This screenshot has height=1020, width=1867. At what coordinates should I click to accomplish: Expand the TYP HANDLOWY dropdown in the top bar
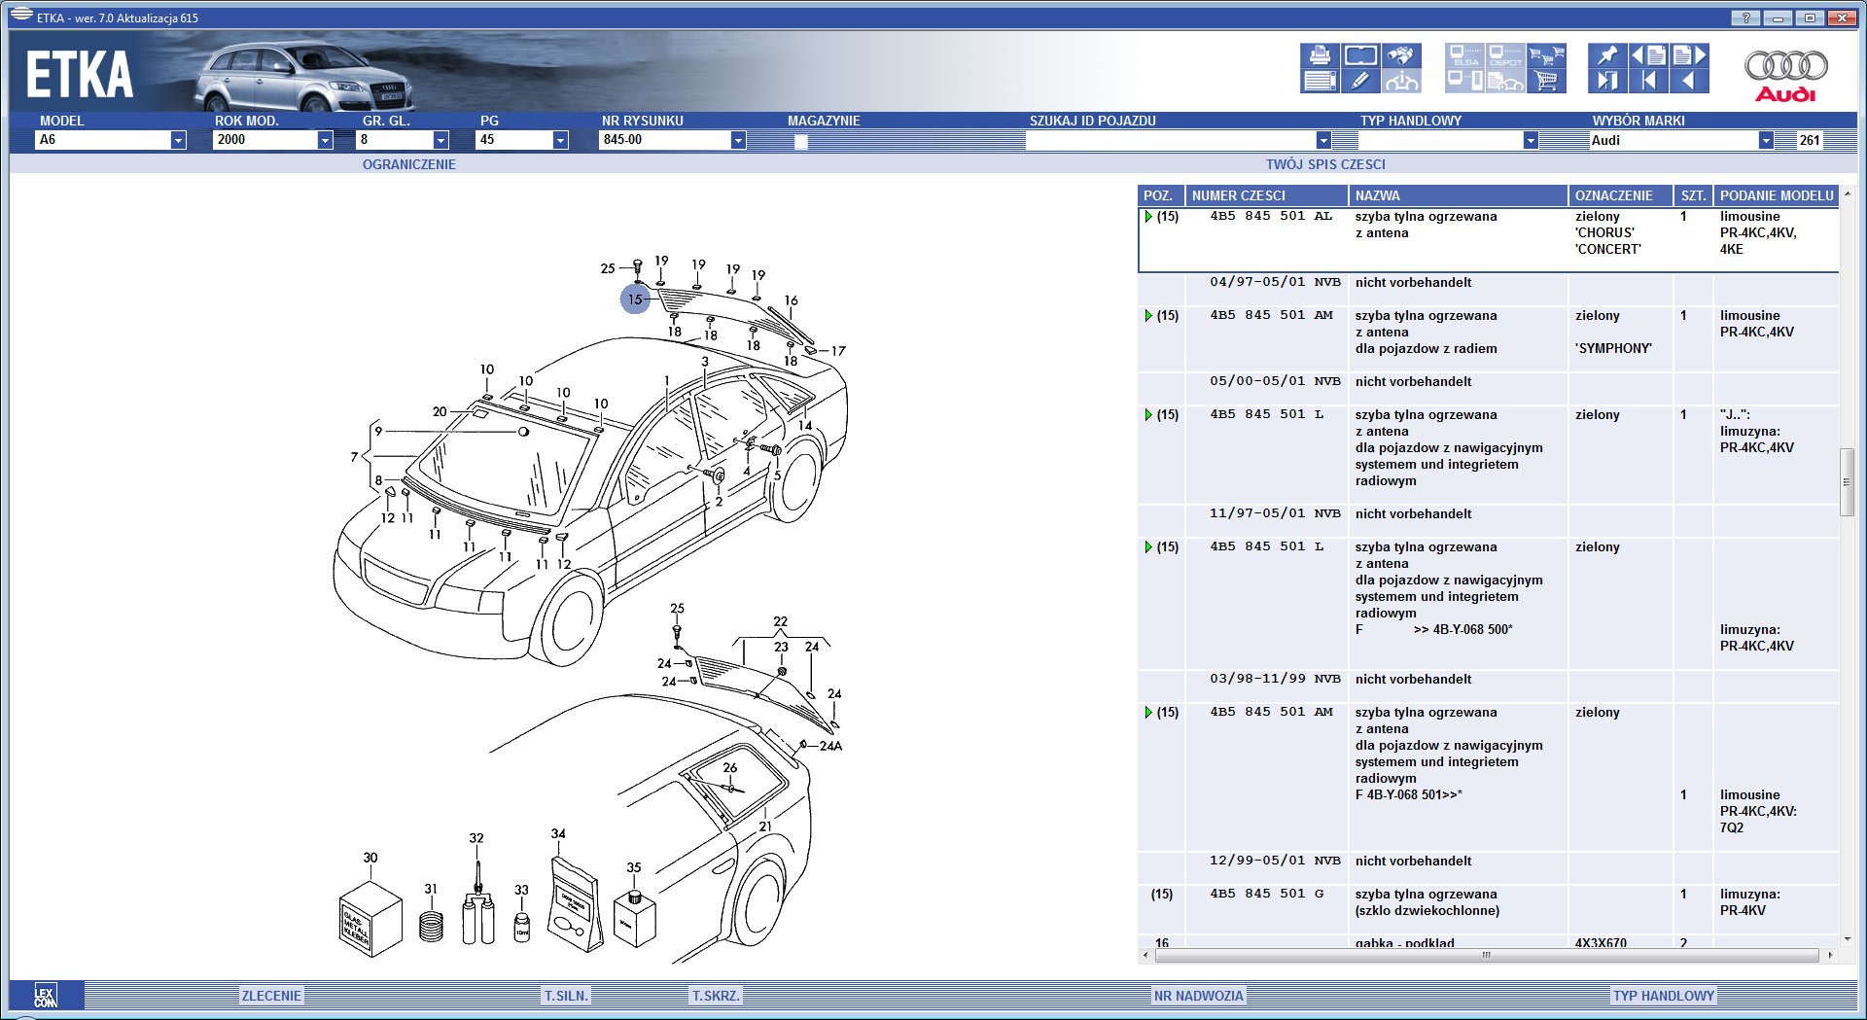click(1531, 140)
